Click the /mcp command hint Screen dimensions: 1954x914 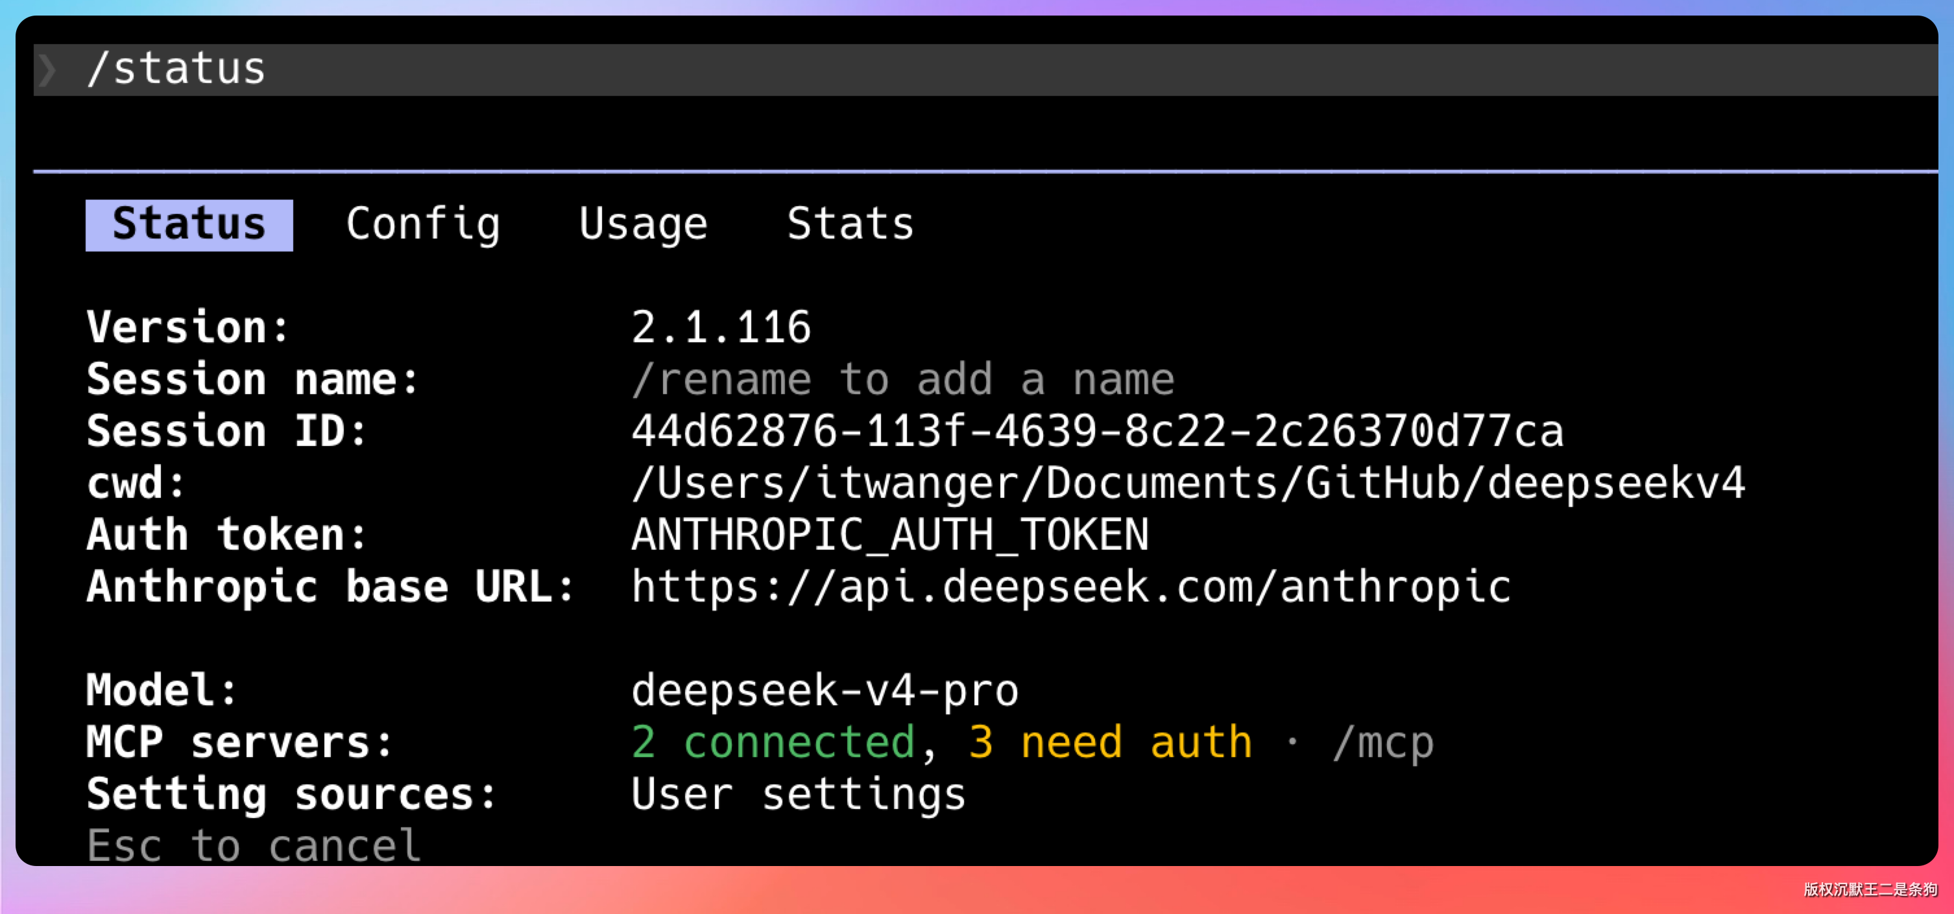coord(1384,742)
